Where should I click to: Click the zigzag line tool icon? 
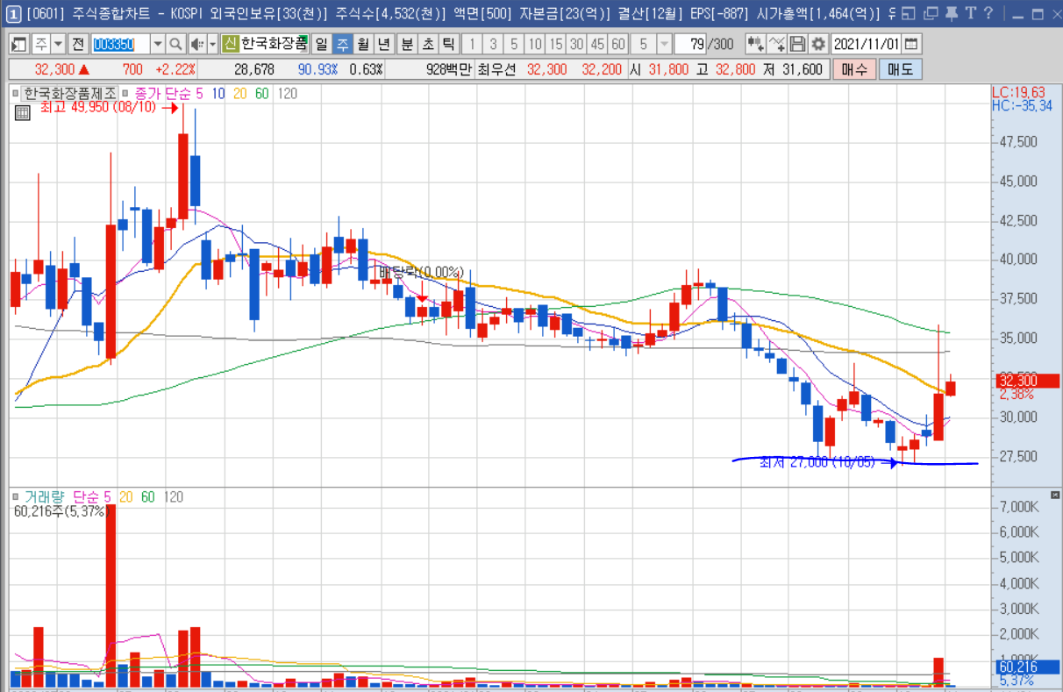776,44
